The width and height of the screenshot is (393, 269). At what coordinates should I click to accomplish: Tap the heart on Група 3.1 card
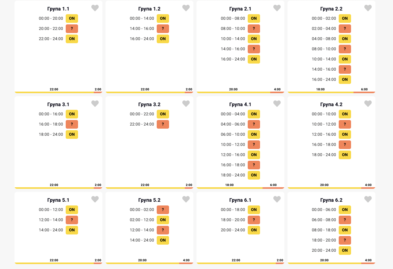point(95,104)
